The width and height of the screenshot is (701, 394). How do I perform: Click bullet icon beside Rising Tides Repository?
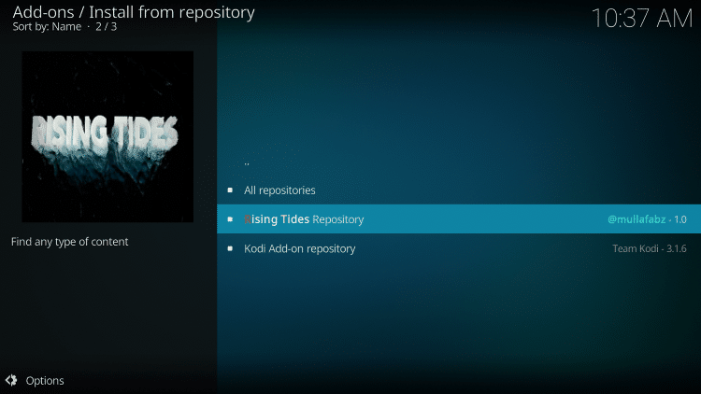click(x=230, y=219)
